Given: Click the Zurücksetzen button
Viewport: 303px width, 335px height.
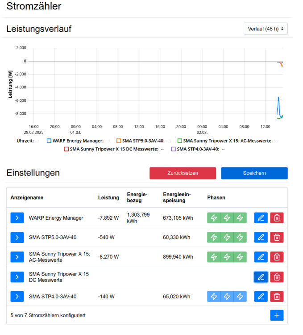Looking at the screenshot, I should pos(183,173).
